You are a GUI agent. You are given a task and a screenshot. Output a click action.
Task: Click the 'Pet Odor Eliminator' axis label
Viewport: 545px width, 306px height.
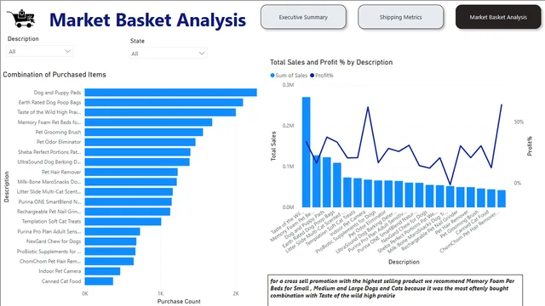[59, 142]
